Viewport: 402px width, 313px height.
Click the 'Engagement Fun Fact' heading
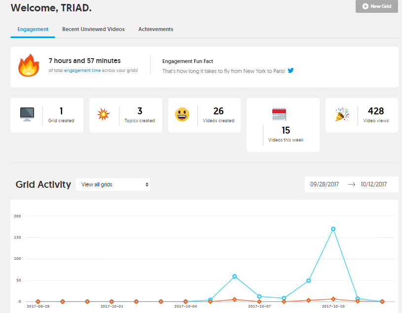(187, 61)
